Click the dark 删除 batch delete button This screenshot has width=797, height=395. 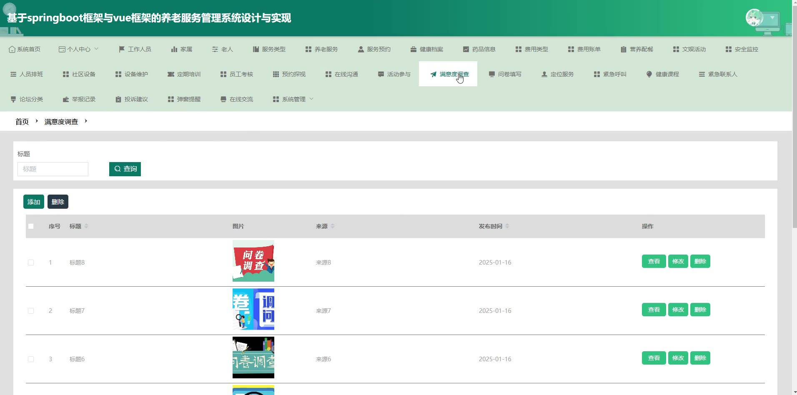click(x=58, y=202)
